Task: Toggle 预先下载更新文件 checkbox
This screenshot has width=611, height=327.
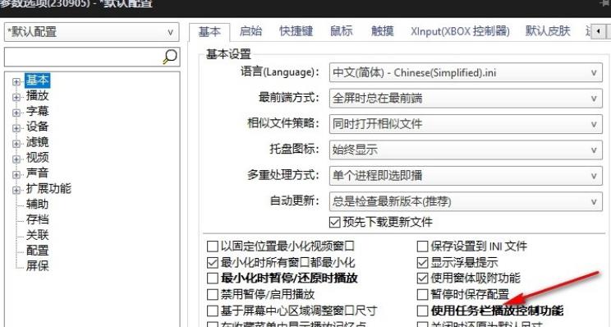Action: (x=335, y=222)
